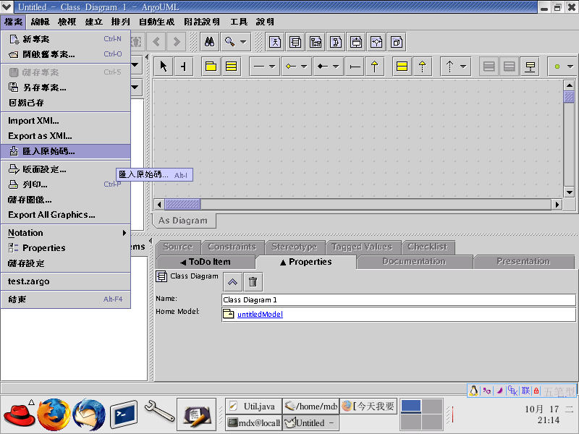
Task: Create a new Sequence diagram
Action: coord(316,42)
